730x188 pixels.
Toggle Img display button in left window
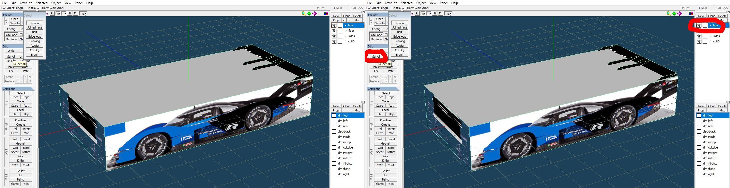coord(84,14)
